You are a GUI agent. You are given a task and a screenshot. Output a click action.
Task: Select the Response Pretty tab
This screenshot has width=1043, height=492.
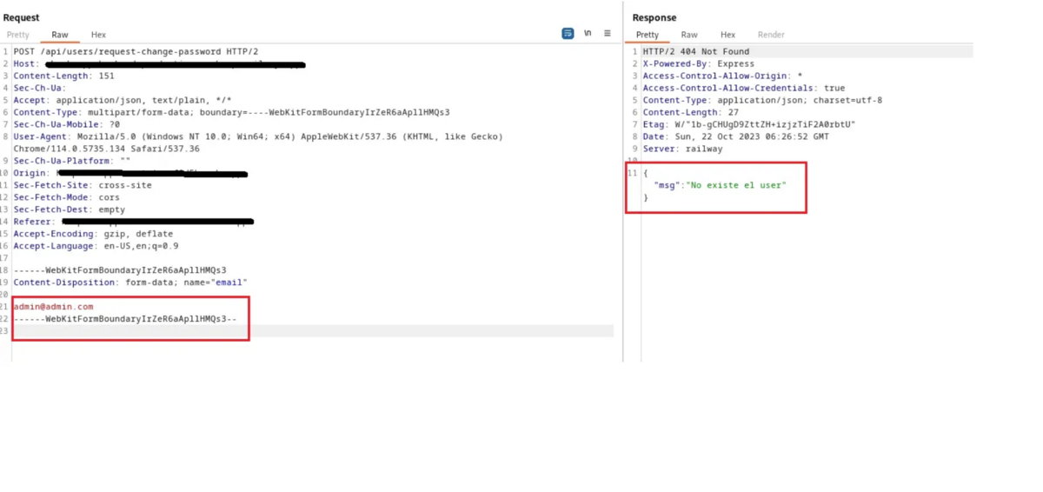pyautogui.click(x=648, y=35)
